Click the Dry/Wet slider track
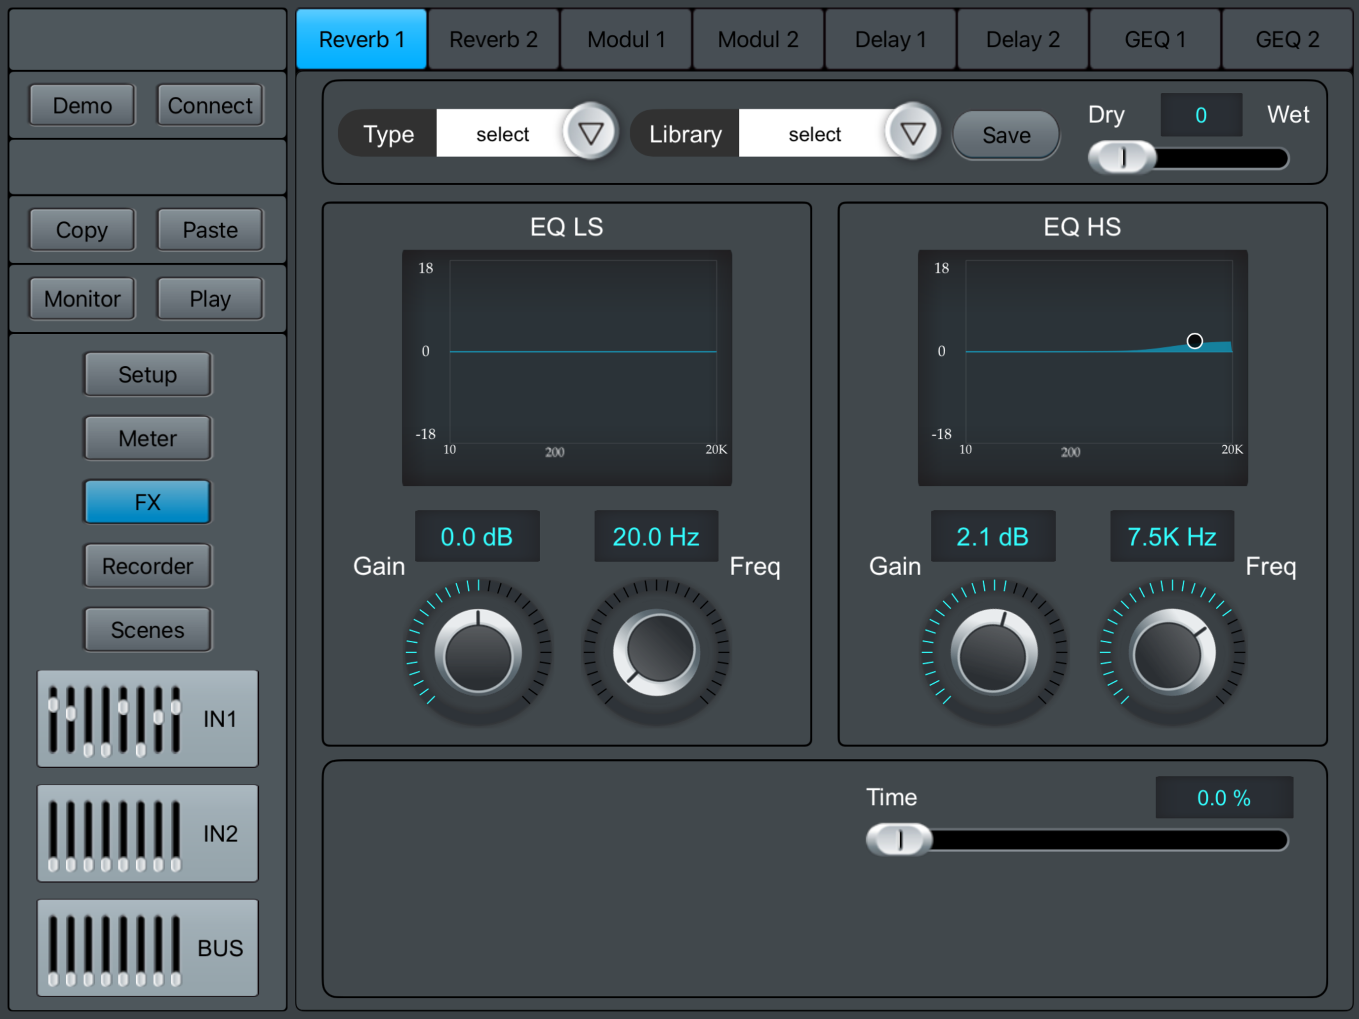The height and width of the screenshot is (1019, 1359). pyautogui.click(x=1188, y=158)
